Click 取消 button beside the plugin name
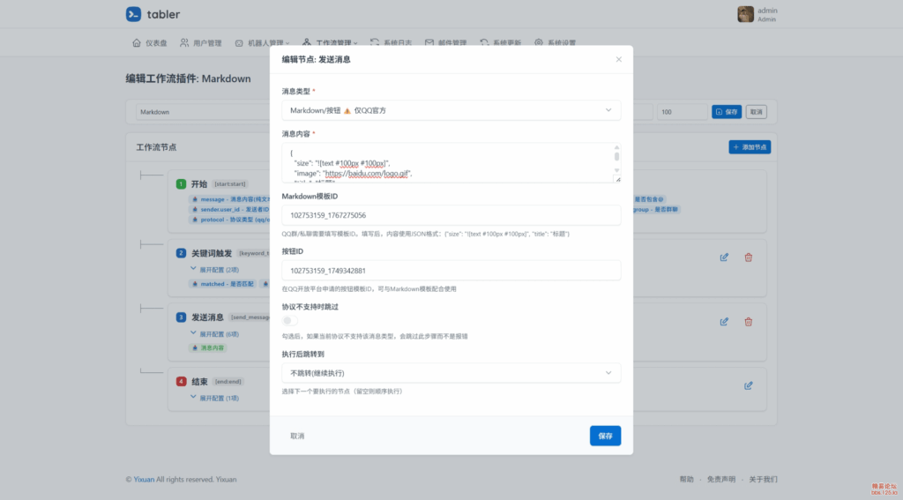Viewport: 903px width, 500px height. tap(756, 112)
